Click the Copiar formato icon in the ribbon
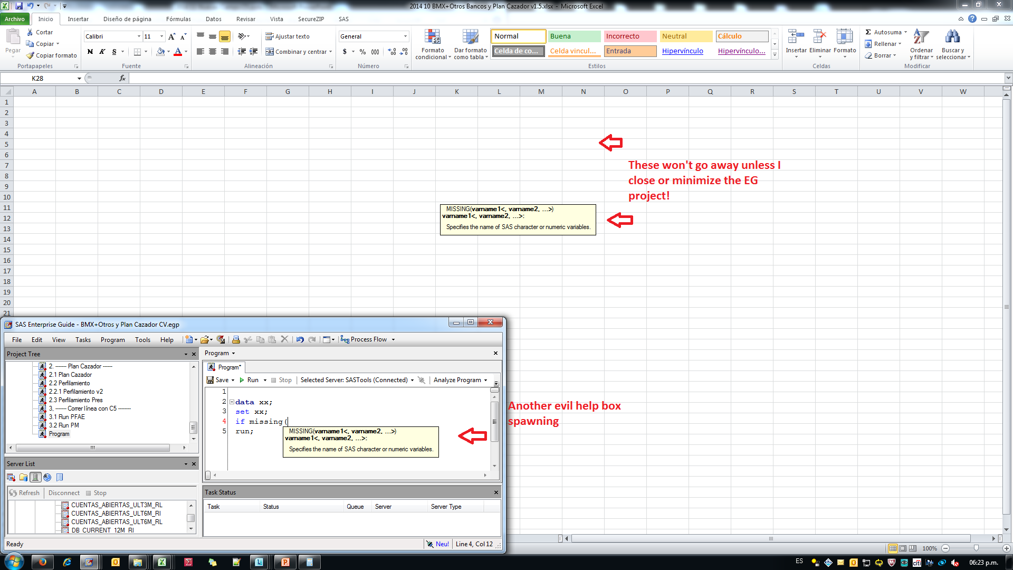 click(30, 55)
